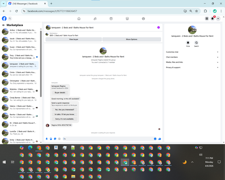Click the browser address bar URL
The height and width of the screenshot is (180, 225).
tap(52, 11)
